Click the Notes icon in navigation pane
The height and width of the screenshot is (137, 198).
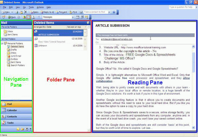point(18,129)
